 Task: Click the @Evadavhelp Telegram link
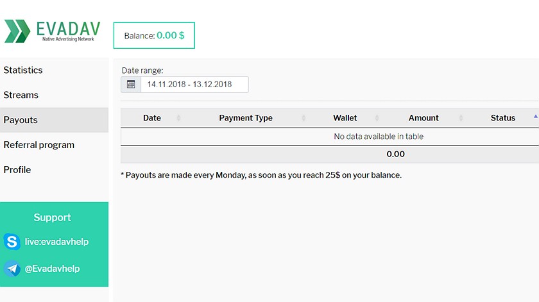click(x=52, y=268)
